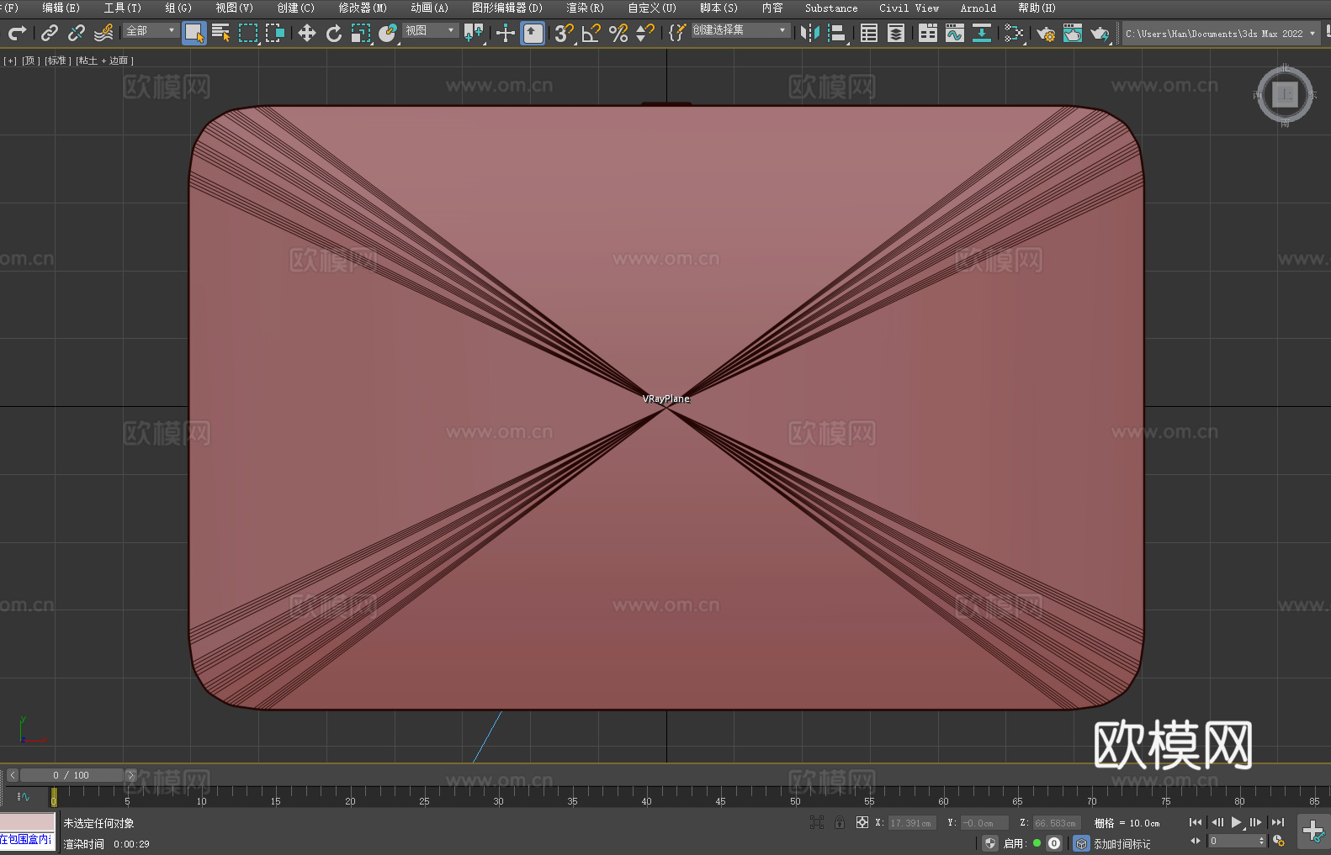The image size is (1331, 855).
Task: Toggle Percent Snap
Action: [x=618, y=33]
